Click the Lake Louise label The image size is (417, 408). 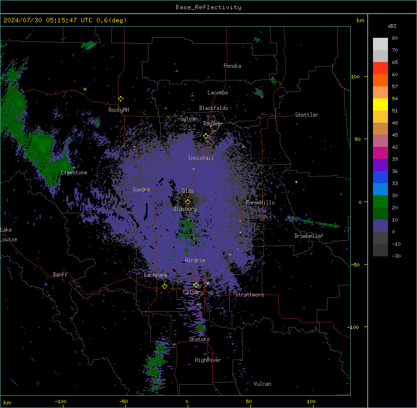(9, 235)
